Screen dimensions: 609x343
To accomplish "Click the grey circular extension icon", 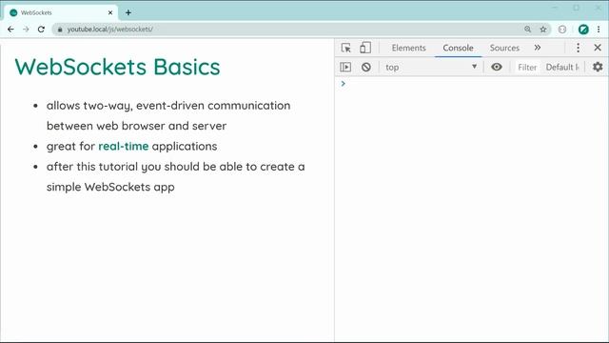I will tap(562, 30).
